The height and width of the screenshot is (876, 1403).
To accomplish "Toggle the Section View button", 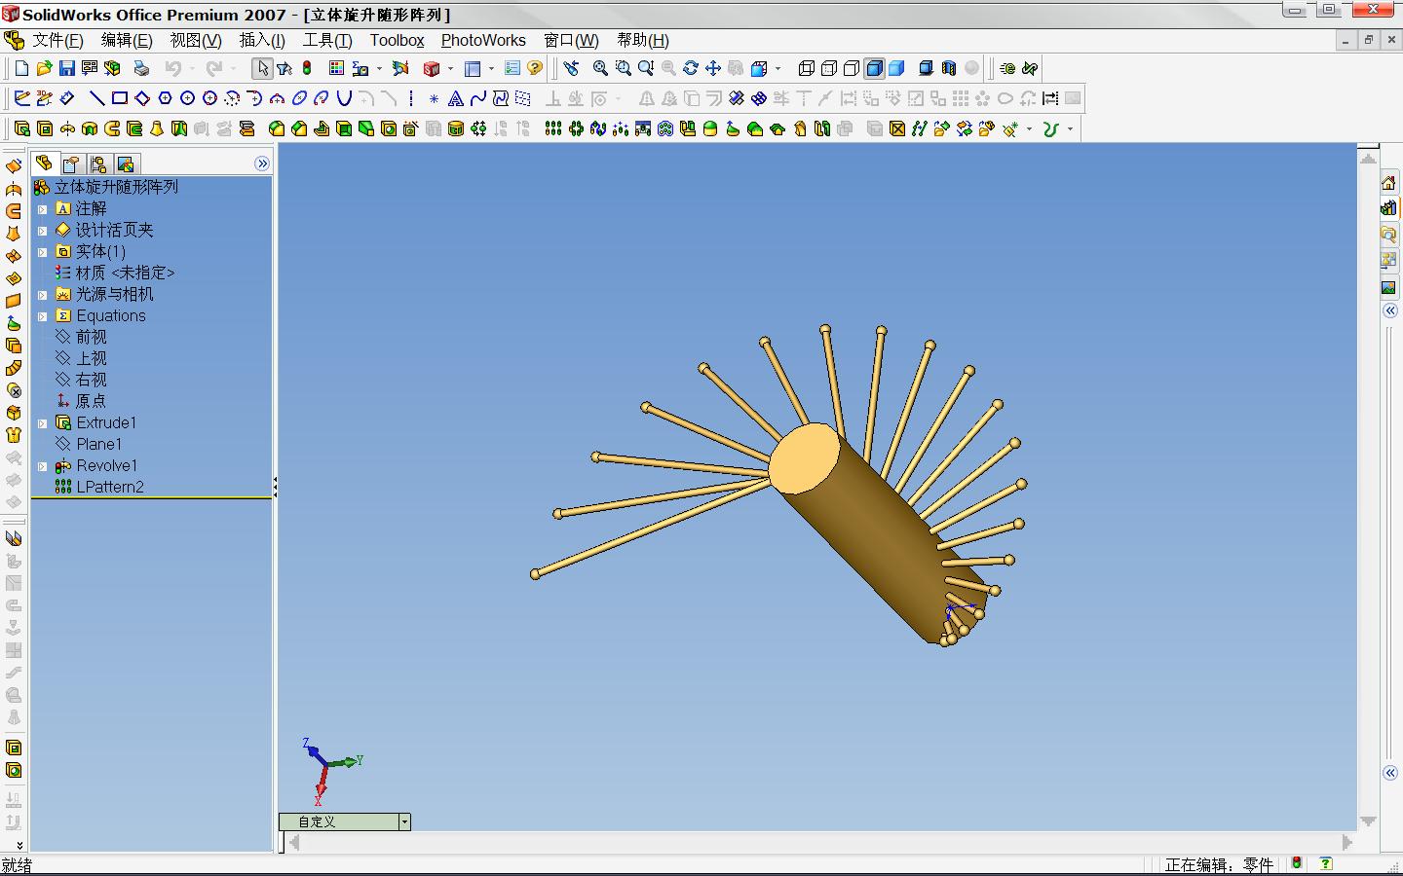I will [949, 68].
